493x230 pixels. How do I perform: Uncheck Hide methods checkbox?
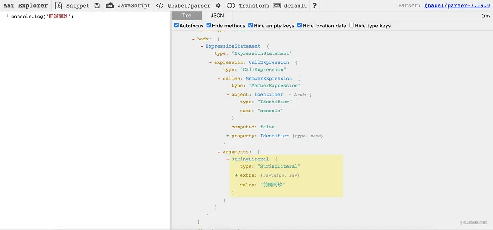click(x=208, y=26)
